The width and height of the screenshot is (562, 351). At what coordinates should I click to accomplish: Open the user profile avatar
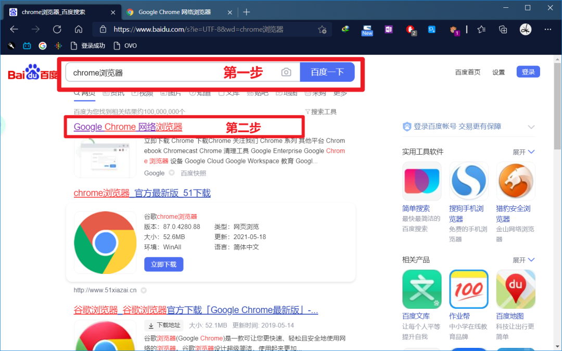526,29
